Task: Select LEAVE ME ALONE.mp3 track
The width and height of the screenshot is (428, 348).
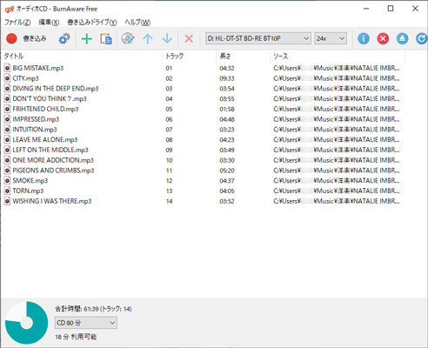Action: pos(45,140)
